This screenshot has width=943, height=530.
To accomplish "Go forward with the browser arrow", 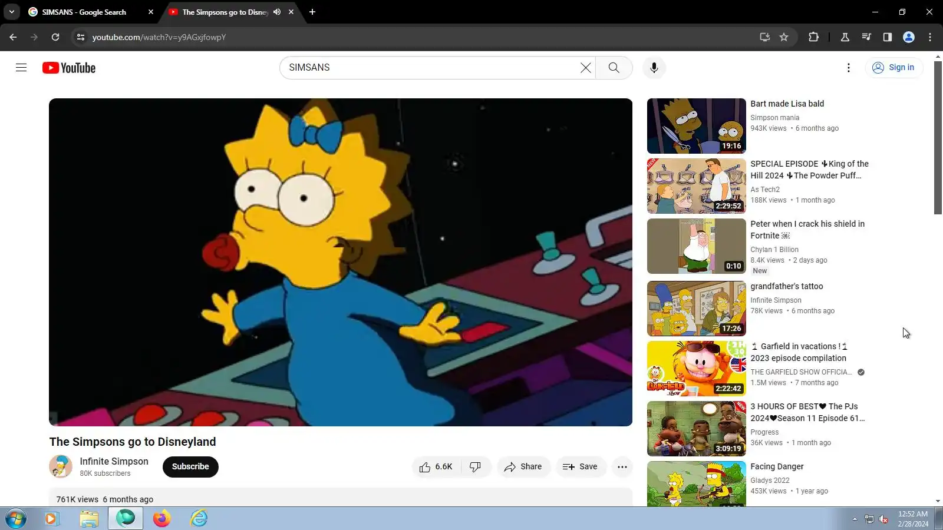I will [34, 37].
